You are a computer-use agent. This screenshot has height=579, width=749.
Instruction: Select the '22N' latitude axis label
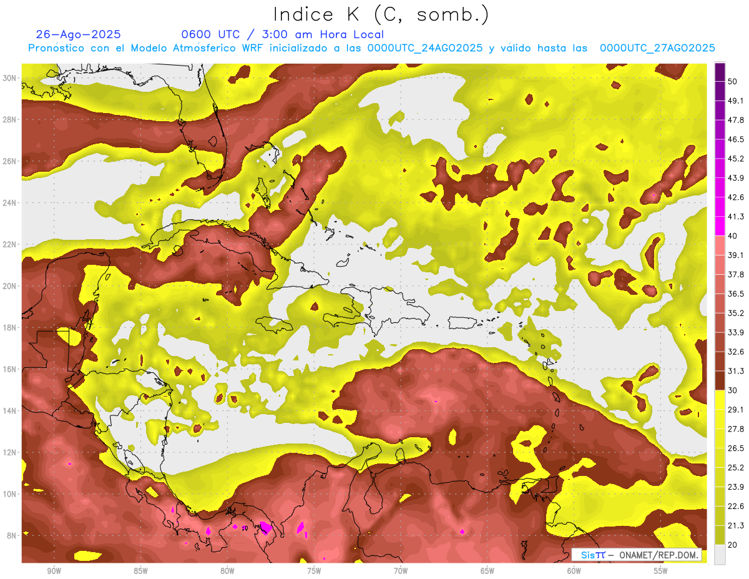pos(10,244)
